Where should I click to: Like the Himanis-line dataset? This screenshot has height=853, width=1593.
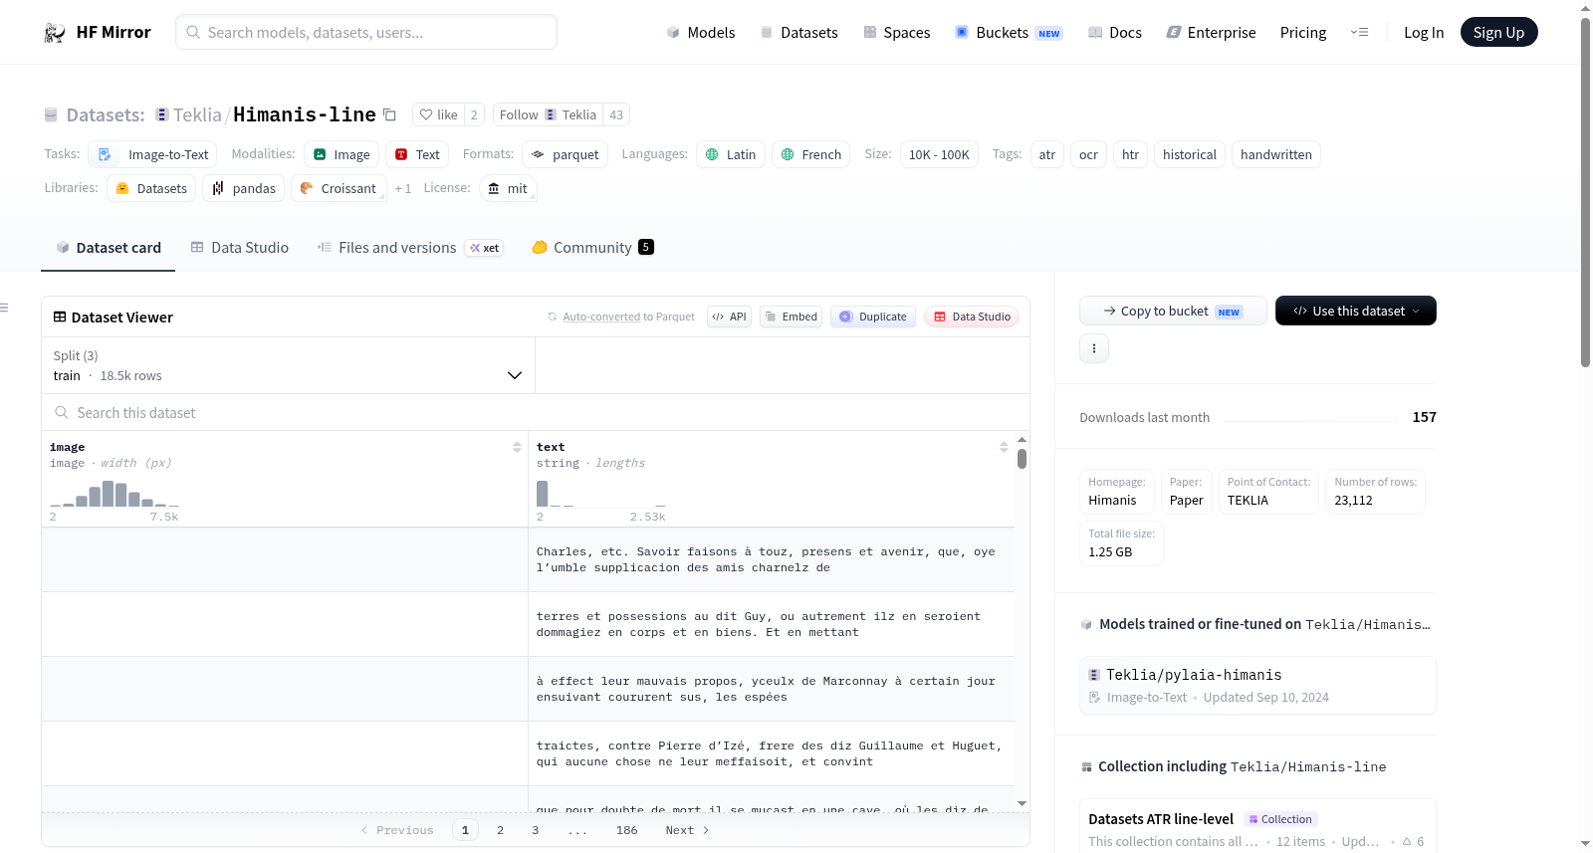(438, 114)
